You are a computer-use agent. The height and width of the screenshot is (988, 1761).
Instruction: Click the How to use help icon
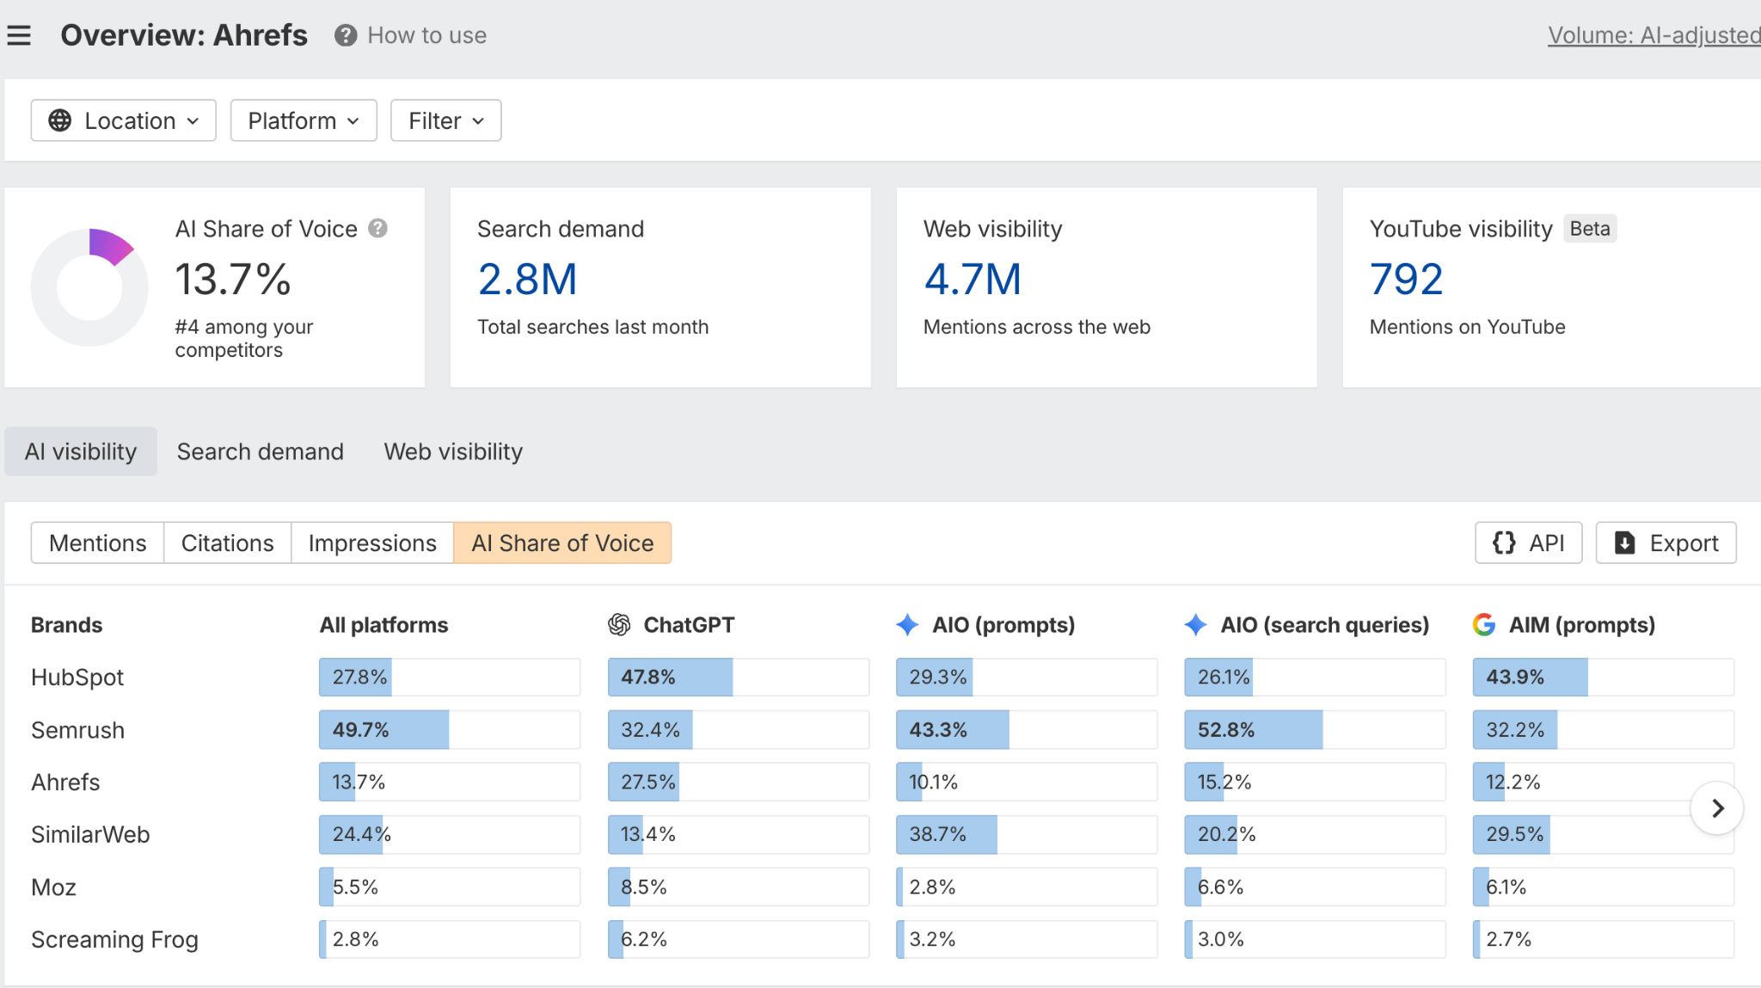346,35
